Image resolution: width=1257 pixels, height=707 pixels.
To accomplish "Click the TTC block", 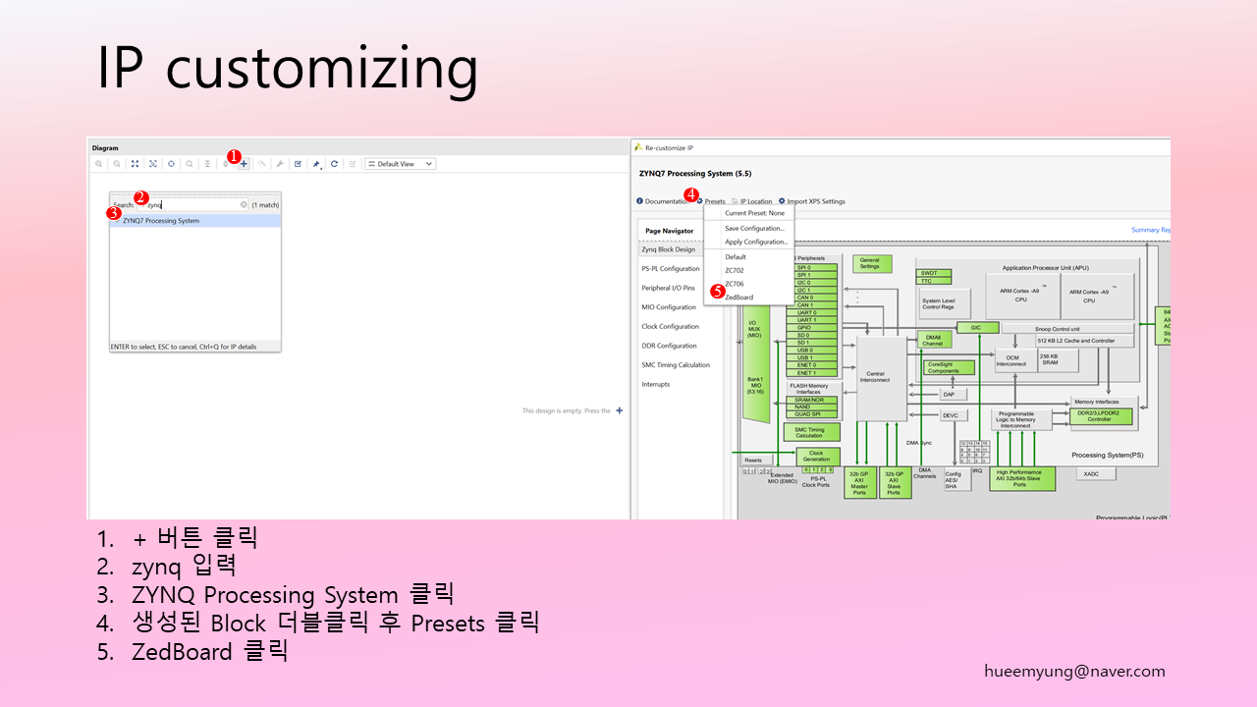I will point(934,281).
